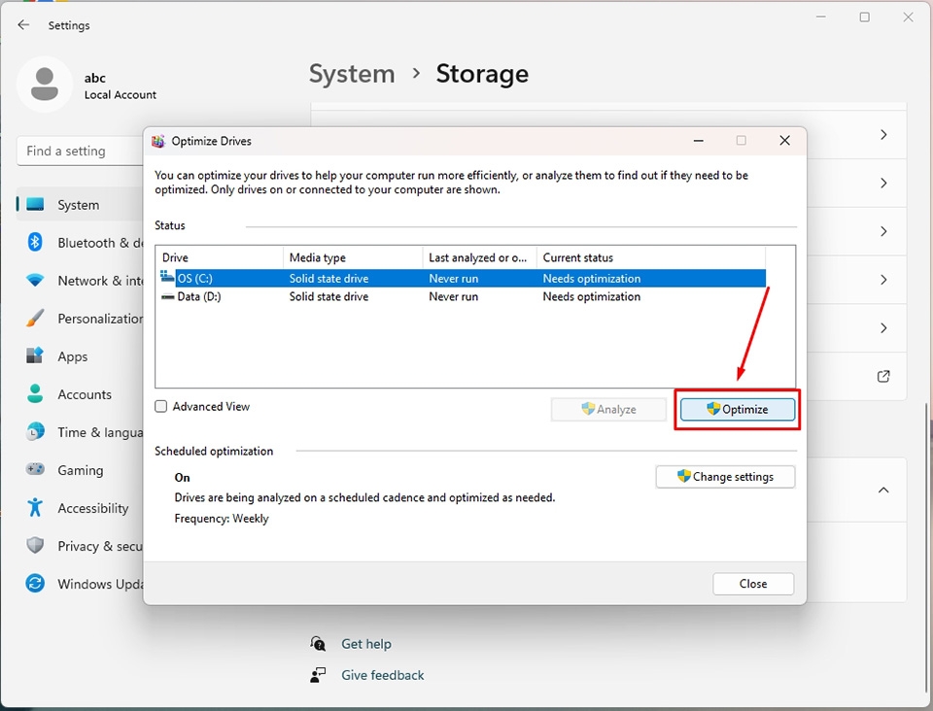The width and height of the screenshot is (933, 711).
Task: Click the Close button in dialog
Action: [753, 583]
